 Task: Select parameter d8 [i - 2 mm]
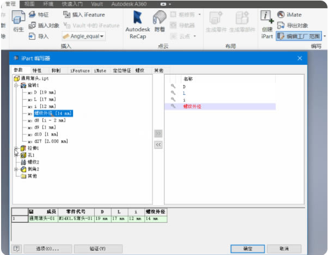click(50, 120)
